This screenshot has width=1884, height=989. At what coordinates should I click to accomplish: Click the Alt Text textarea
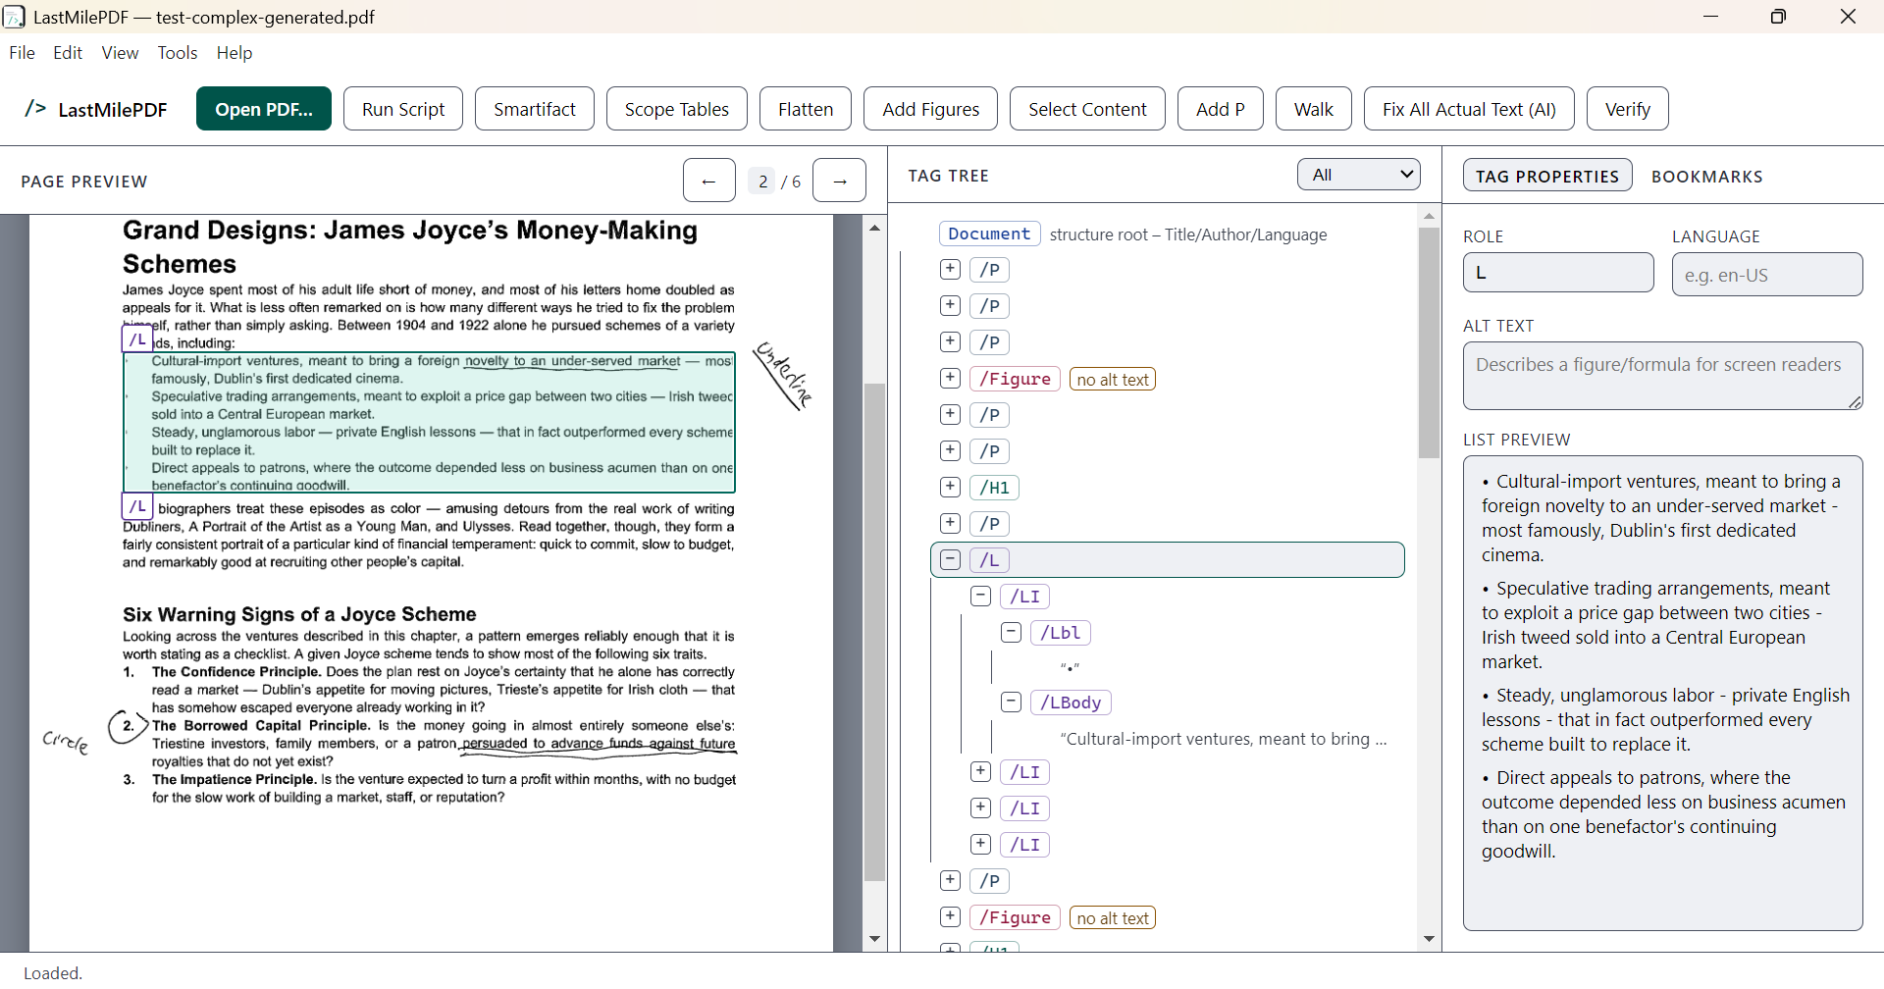pos(1662,376)
